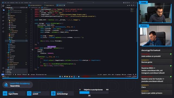Viewport: 174px width, 98px height.
Task: Open editor's More Actions ellipsis icon
Action: pyautogui.click(x=135, y=5)
